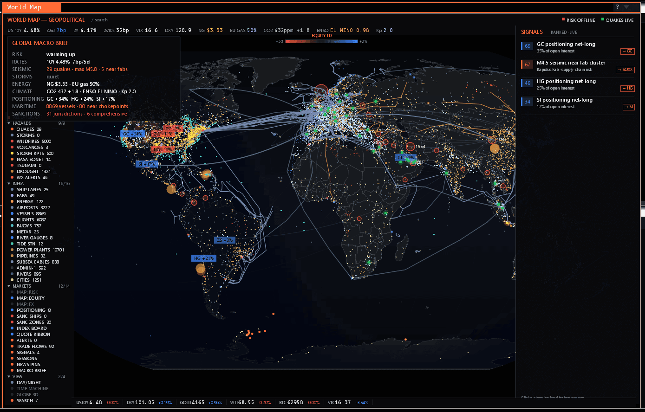Jump to HG instrument from signals
Image resolution: width=645 pixels, height=412 pixels.
[x=627, y=88]
